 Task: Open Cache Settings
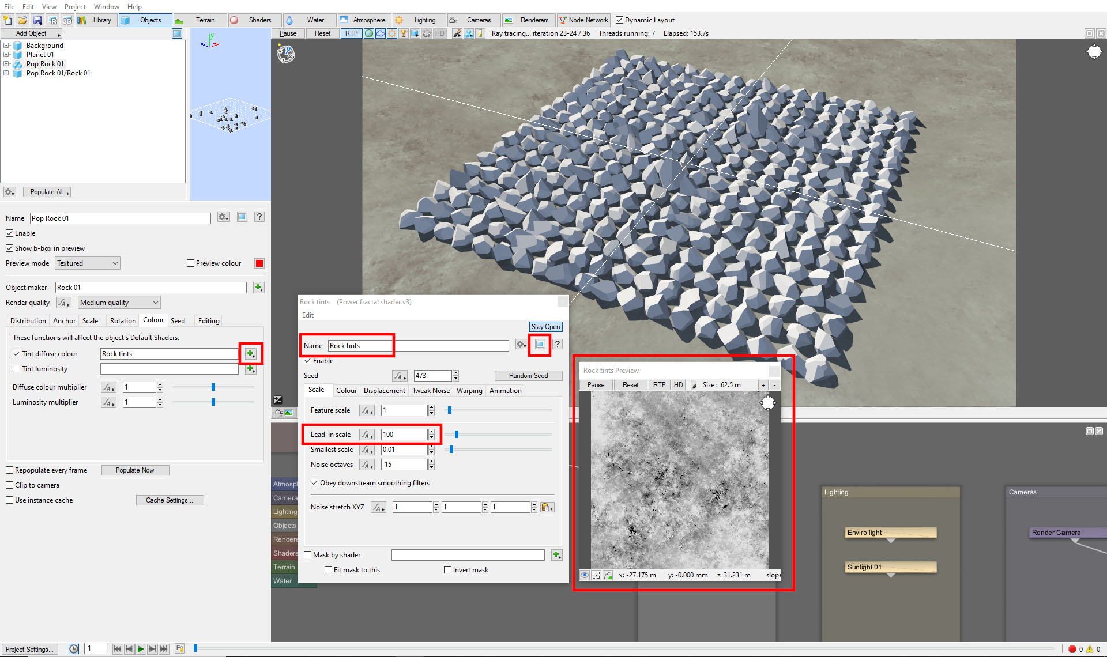click(x=170, y=500)
